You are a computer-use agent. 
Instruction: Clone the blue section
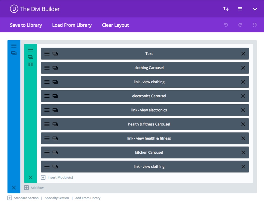(x=14, y=53)
